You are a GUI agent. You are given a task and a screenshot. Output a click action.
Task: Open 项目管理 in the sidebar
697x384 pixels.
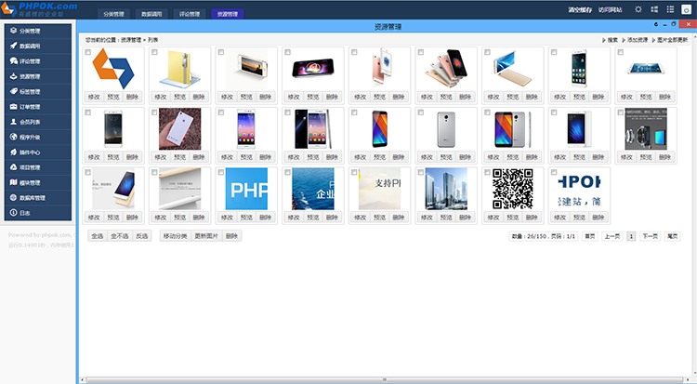coord(38,167)
